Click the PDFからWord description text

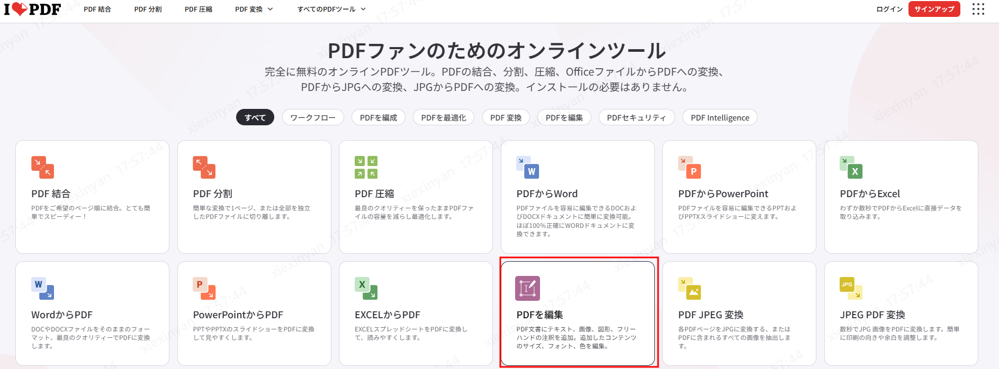(x=576, y=221)
